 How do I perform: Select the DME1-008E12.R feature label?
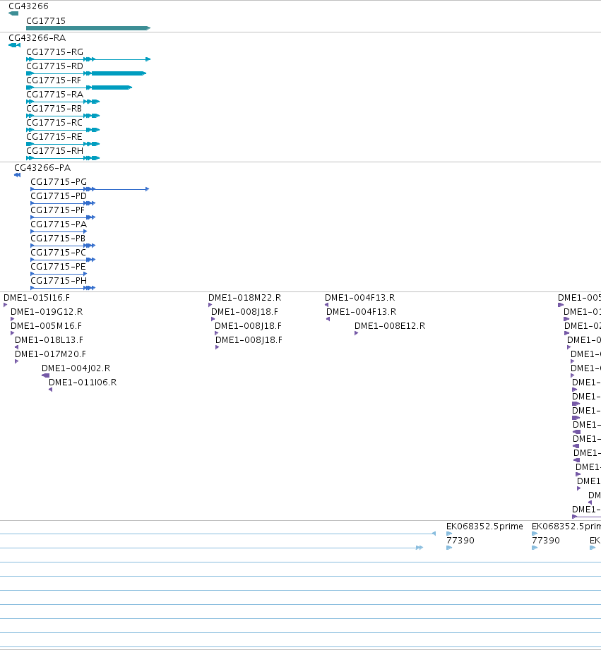click(x=390, y=325)
